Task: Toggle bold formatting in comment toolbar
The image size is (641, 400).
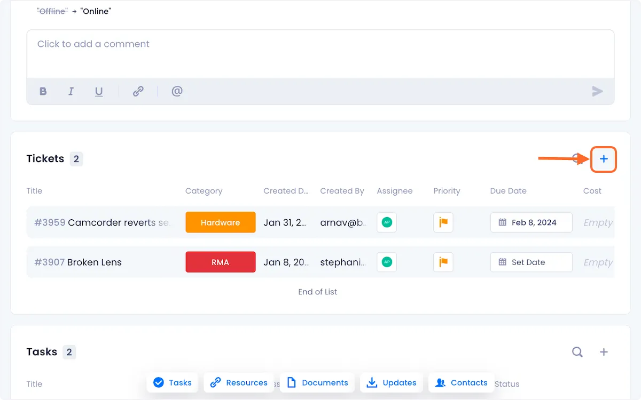Action: coord(43,91)
